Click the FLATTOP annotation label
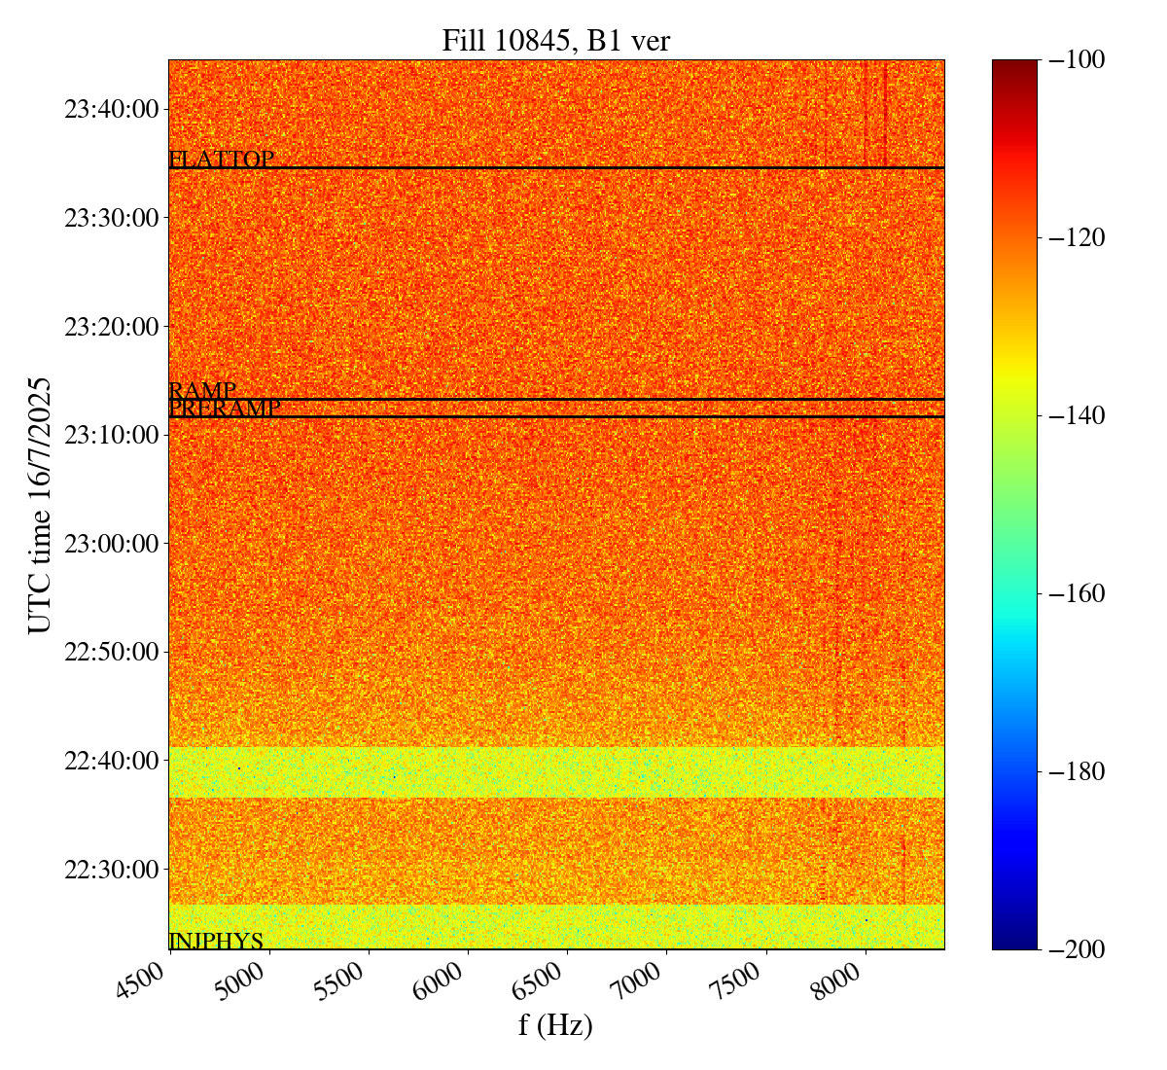This screenshot has width=1167, height=1070. click(222, 160)
